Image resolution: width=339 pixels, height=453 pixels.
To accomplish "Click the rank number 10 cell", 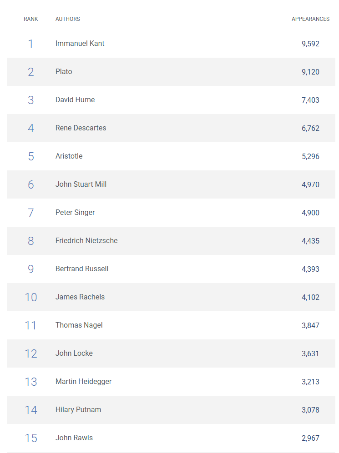I will click(x=31, y=297).
